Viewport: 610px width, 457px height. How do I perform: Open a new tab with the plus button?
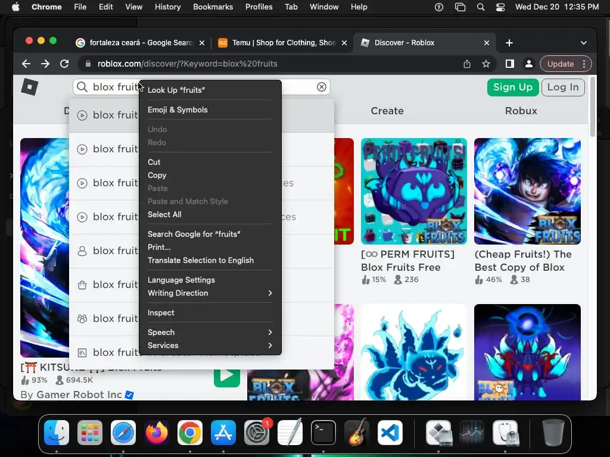pyautogui.click(x=509, y=43)
